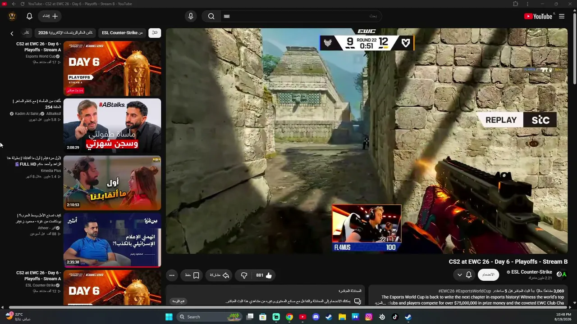
Task: Open Discord from the taskbar
Action: click(x=316, y=317)
